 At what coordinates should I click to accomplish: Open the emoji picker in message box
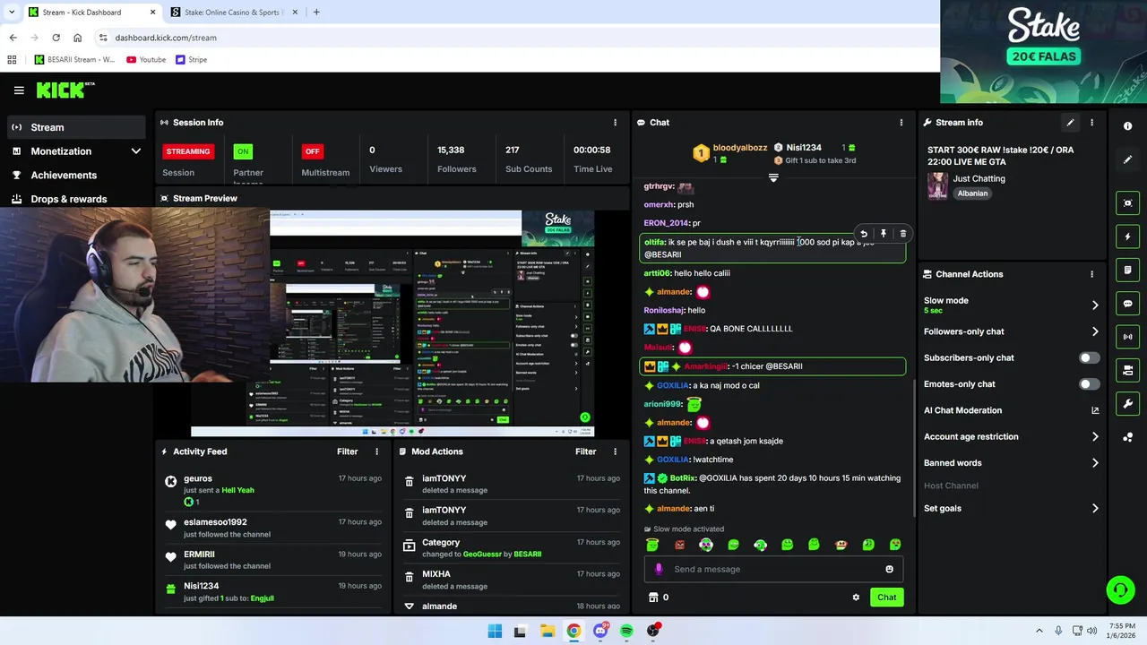[x=889, y=569]
